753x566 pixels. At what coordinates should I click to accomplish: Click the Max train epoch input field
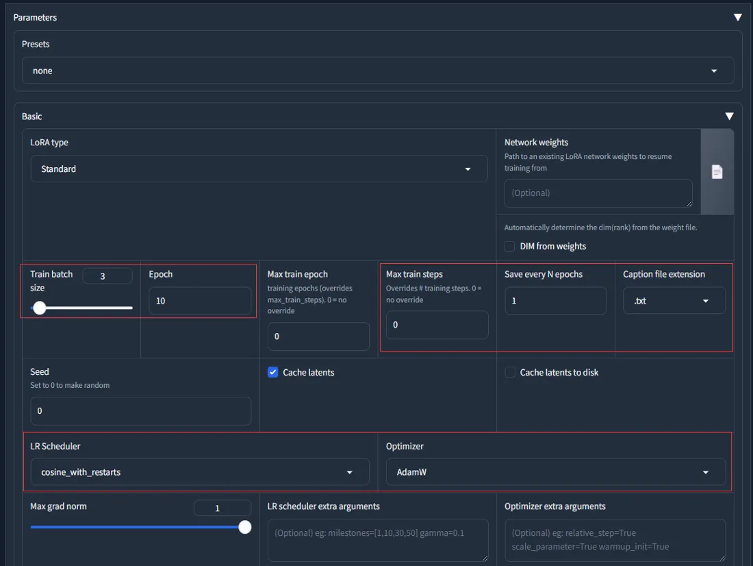[x=318, y=336]
